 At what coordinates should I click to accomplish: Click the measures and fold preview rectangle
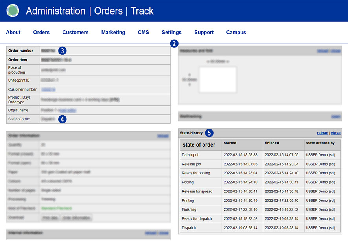tap(217, 80)
